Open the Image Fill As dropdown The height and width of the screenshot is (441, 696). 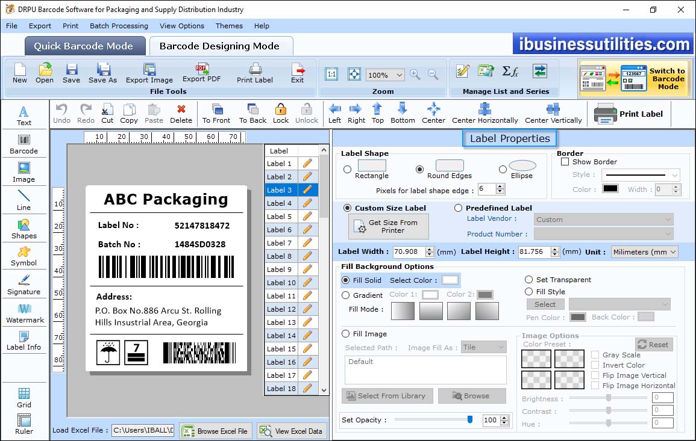483,347
